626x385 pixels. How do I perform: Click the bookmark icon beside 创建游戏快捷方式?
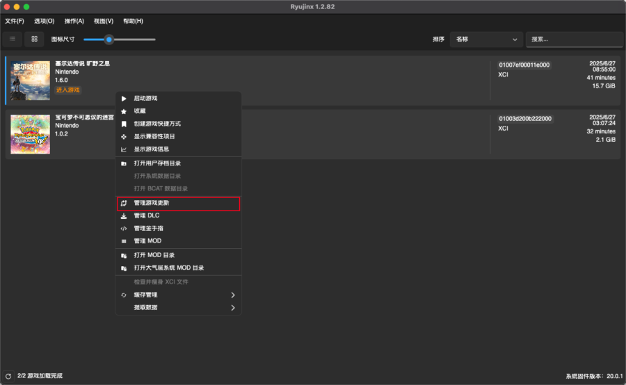[x=124, y=124]
